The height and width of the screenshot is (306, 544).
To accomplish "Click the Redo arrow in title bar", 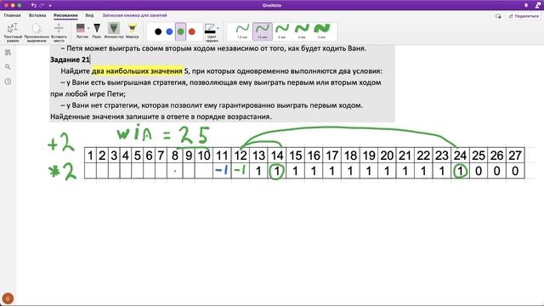I will click(x=42, y=5).
